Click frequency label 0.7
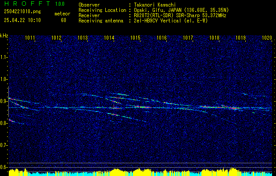 pos(3,145)
